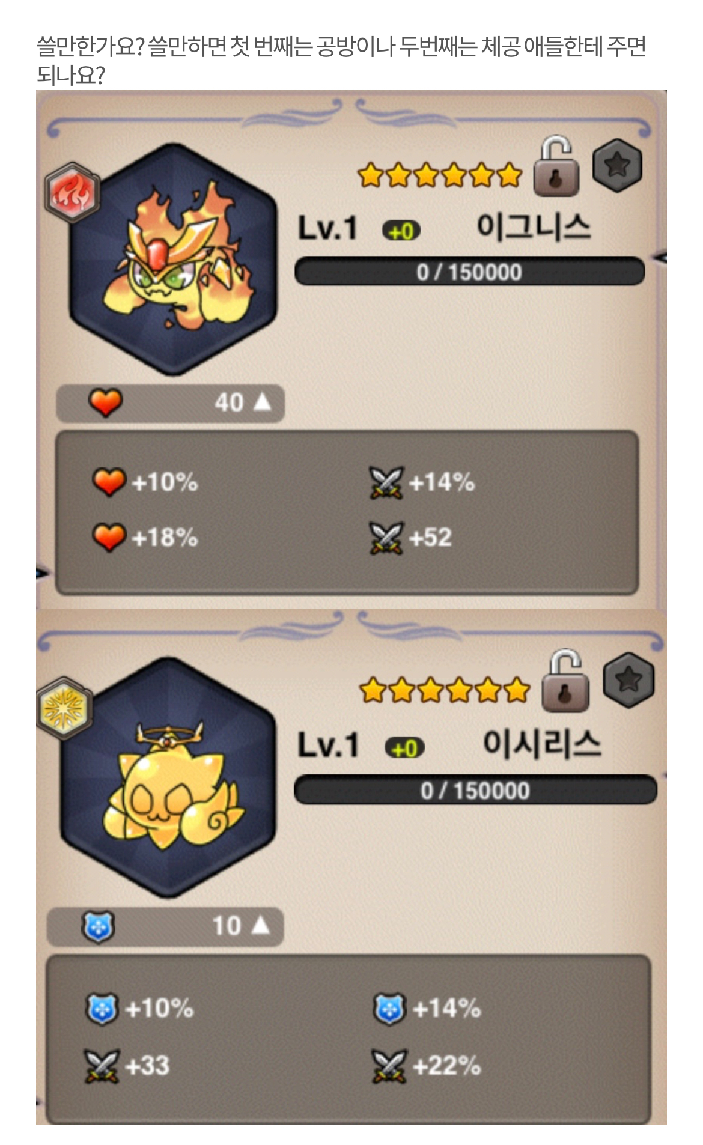Open the 이시리스 golden pet portrait
703x1145 pixels.
[x=168, y=778]
